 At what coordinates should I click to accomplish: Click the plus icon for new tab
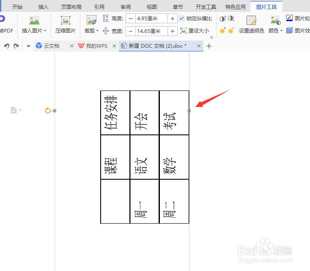click(209, 46)
